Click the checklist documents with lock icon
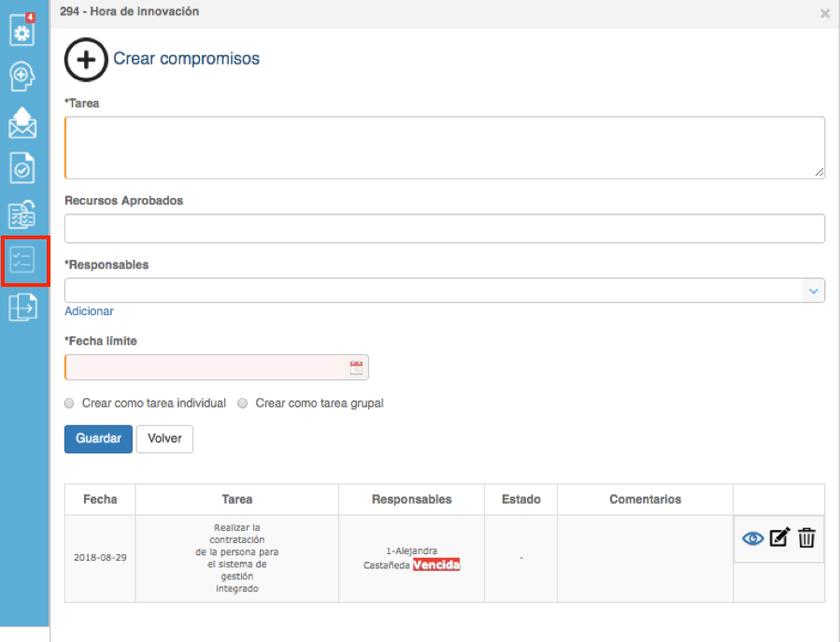 tap(22, 214)
